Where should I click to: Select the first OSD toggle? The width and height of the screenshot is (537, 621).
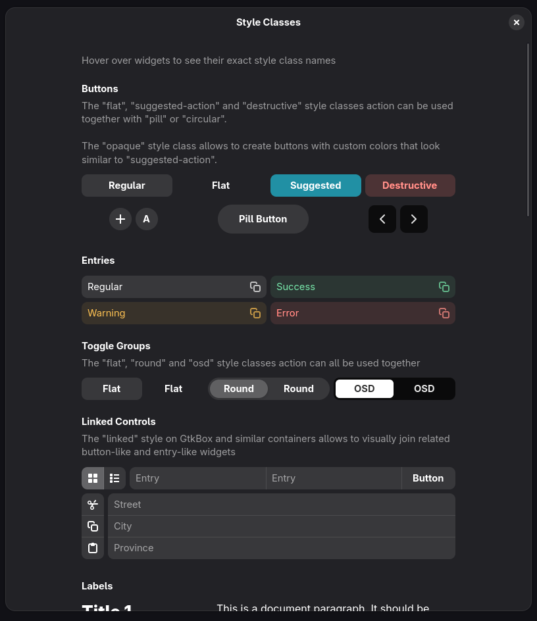click(x=364, y=389)
